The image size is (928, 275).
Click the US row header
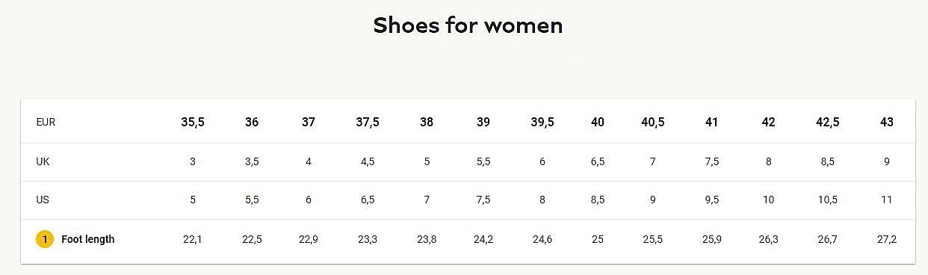43,200
